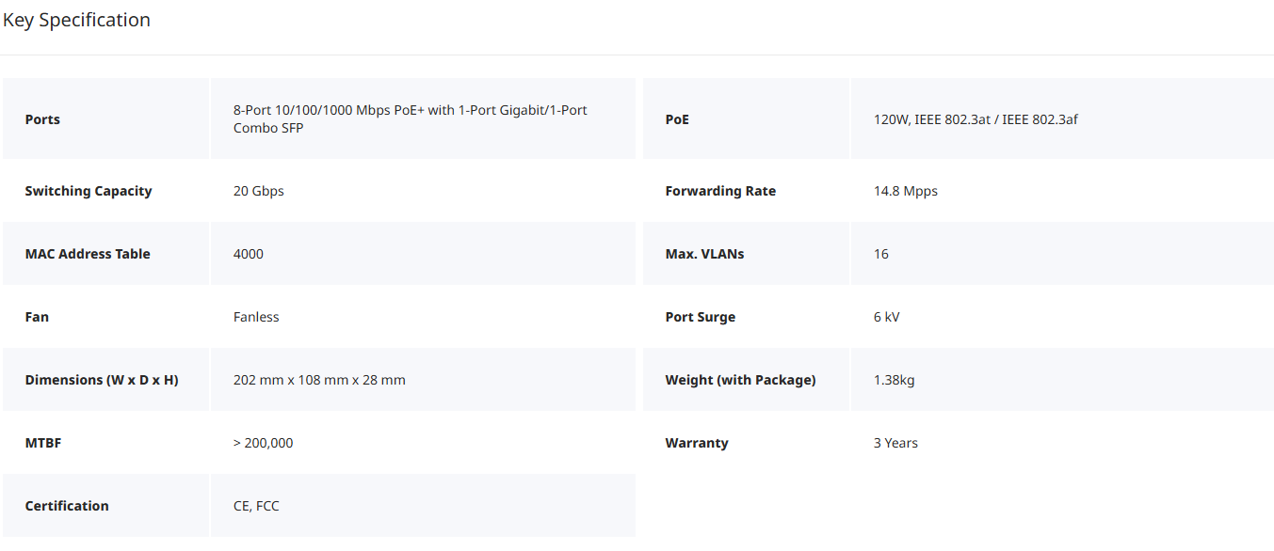The width and height of the screenshot is (1274, 551).
Task: Click the PoE row label
Action: tap(677, 119)
